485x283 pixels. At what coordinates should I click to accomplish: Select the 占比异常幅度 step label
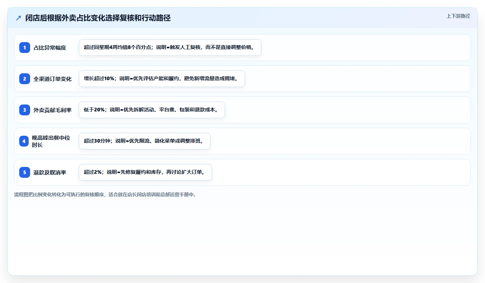50,48
